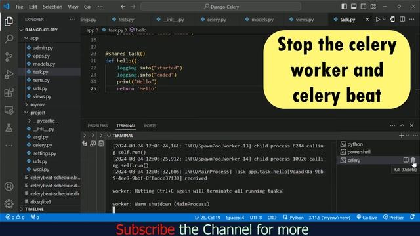420x236 pixels.
Task: Create new terminal with plus icon
Action: point(401,136)
